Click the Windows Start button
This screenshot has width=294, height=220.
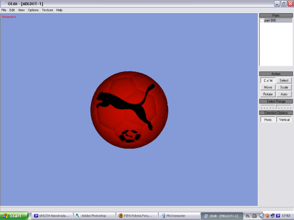[13, 216]
